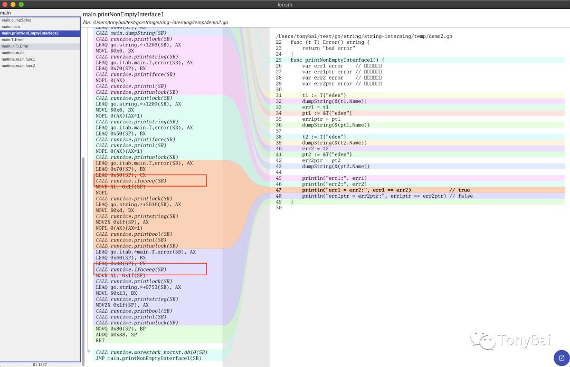
Task: Click 'ADDQ $0x88, SP' instruction
Action: coord(116,334)
